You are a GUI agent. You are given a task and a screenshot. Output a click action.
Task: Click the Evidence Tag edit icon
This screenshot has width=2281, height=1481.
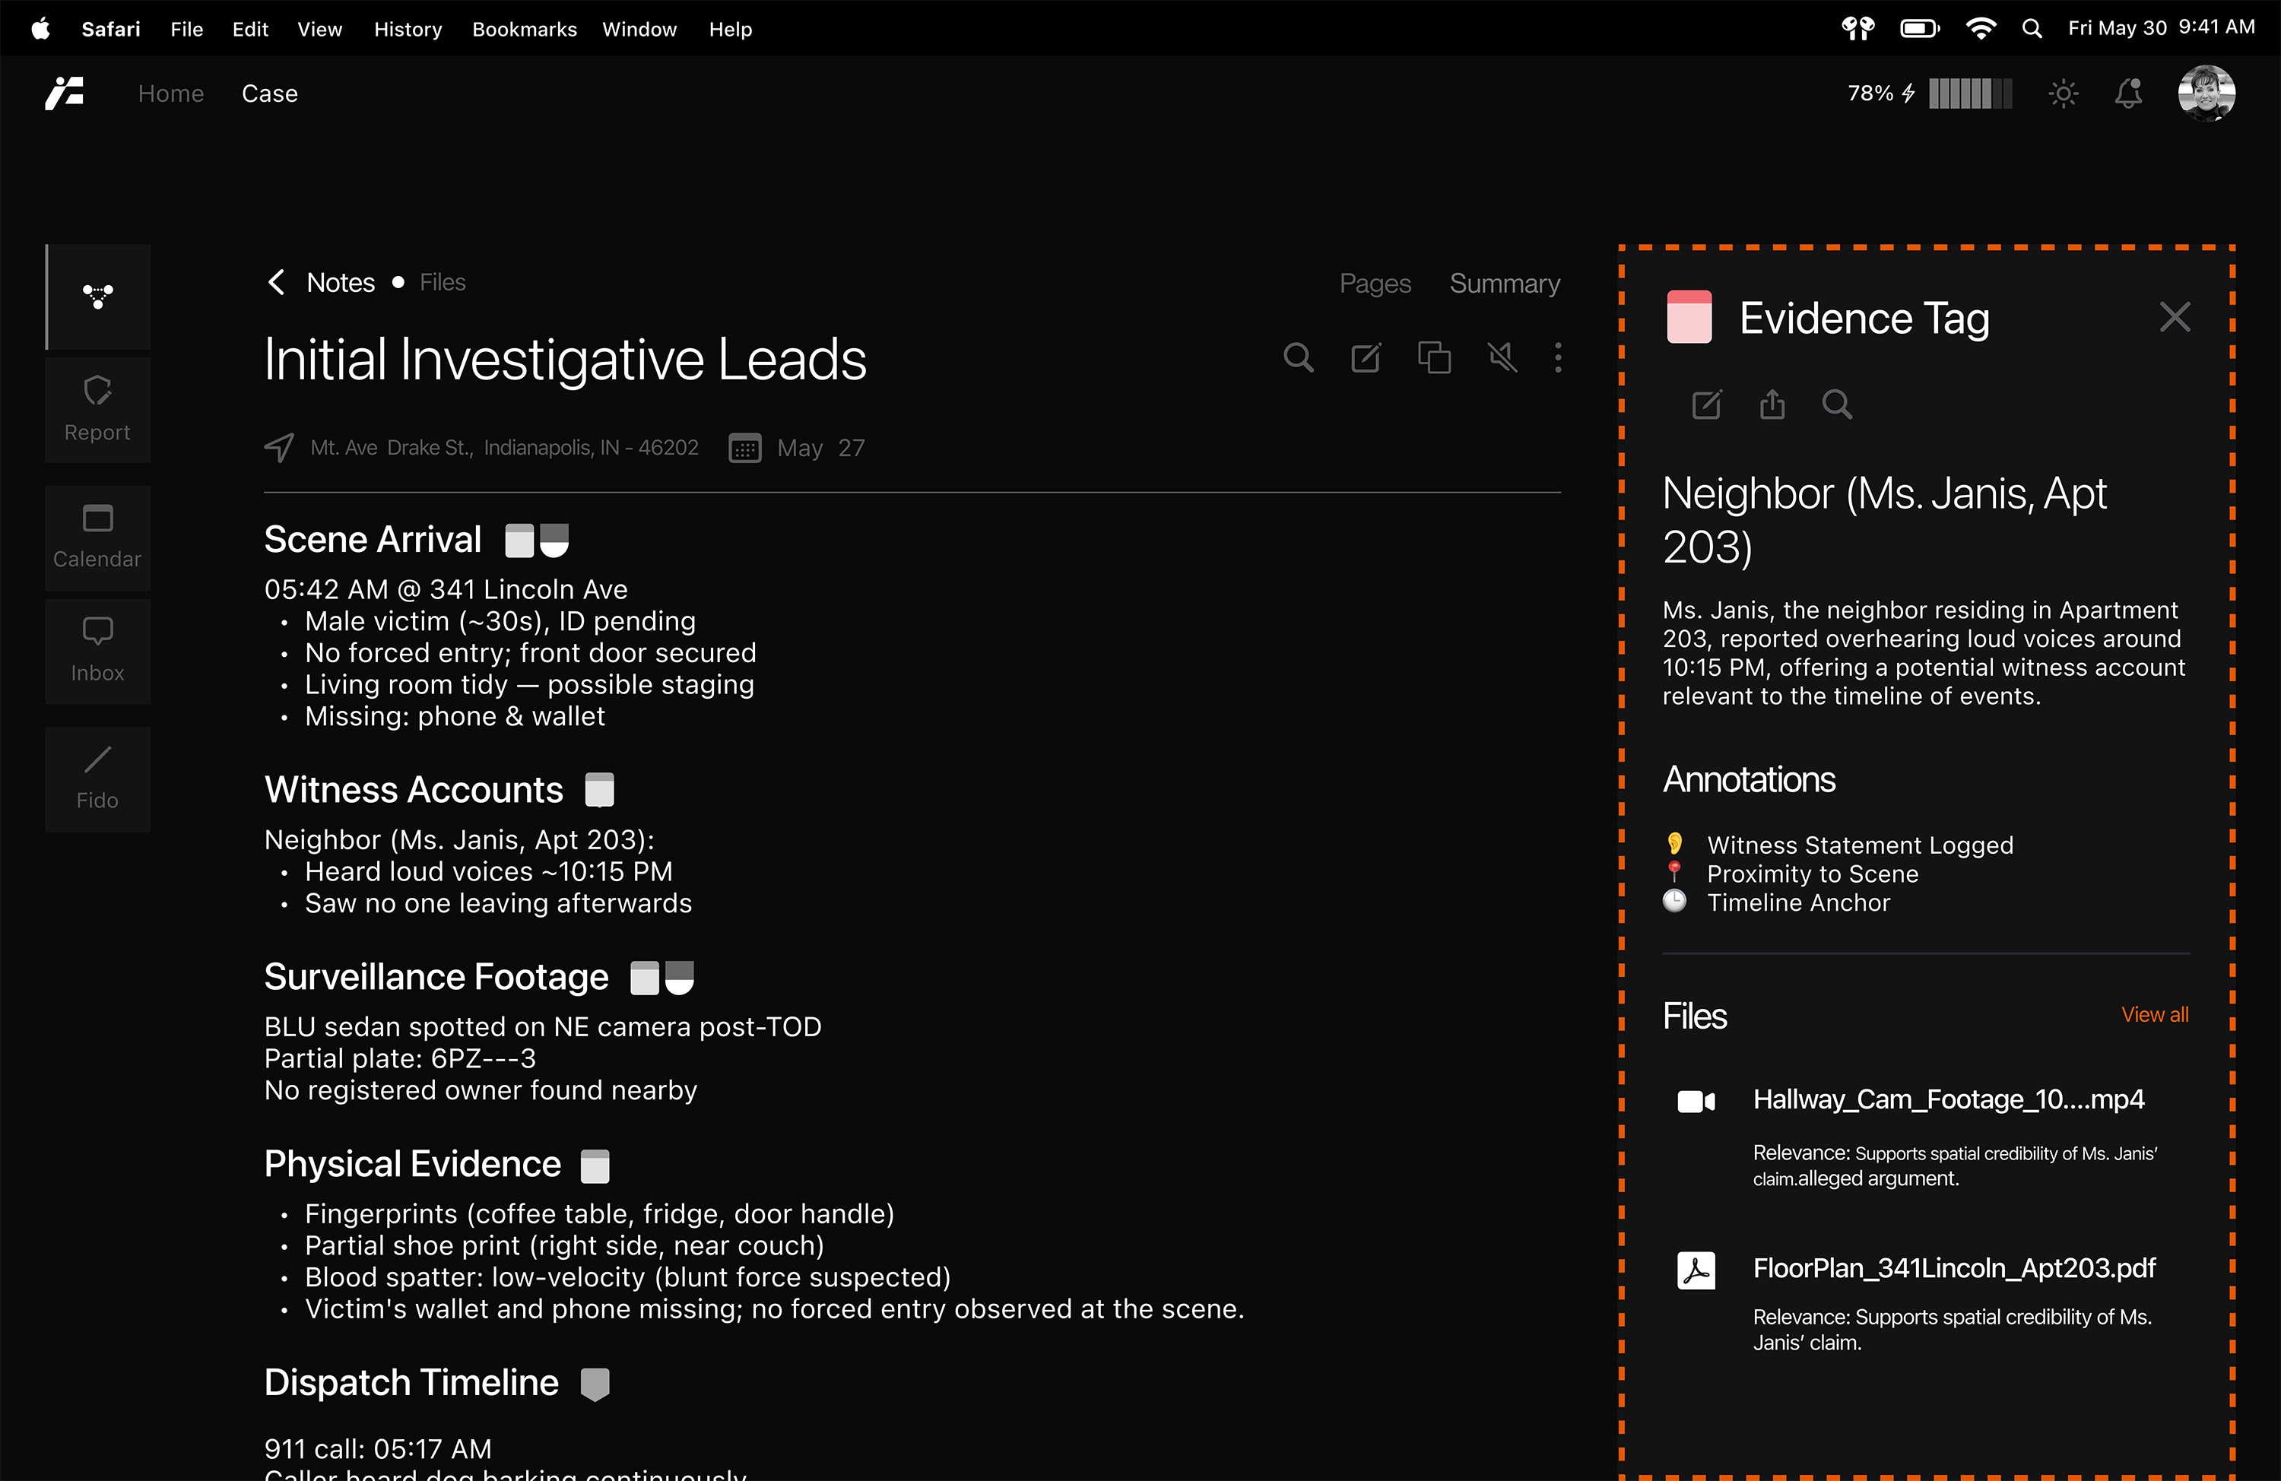tap(1707, 404)
